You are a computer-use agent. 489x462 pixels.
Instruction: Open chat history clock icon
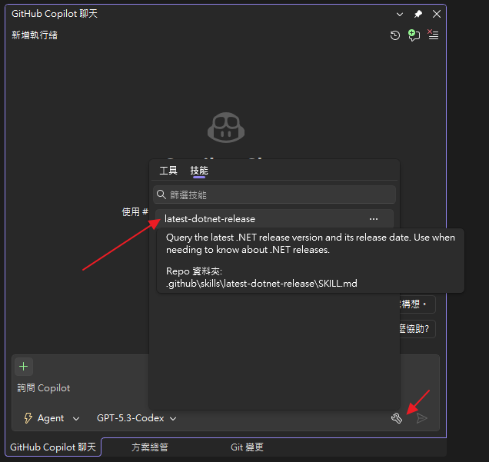(395, 35)
